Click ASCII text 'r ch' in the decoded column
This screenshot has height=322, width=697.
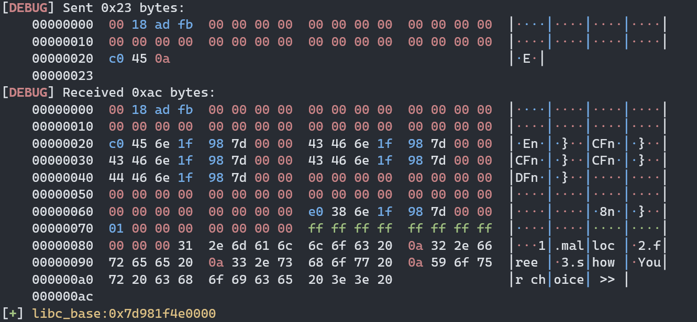(530, 280)
